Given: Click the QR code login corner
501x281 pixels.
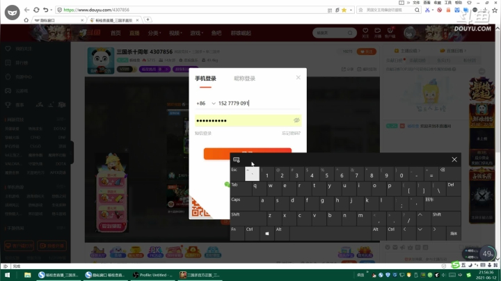Looking at the screenshot, I should click(x=200, y=207).
